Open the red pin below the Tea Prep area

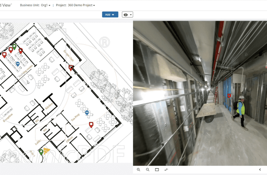click(x=91, y=125)
